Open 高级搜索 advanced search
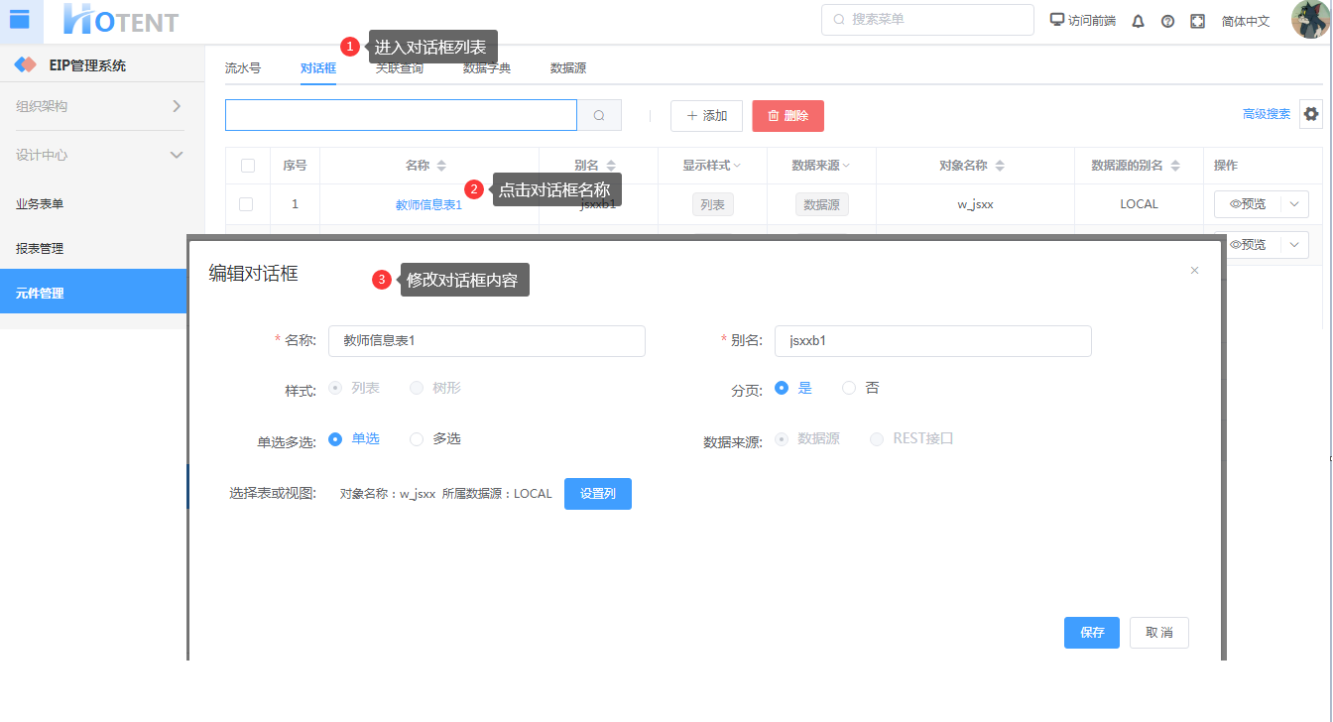Screen dimensions: 1333x722 [x=1267, y=114]
